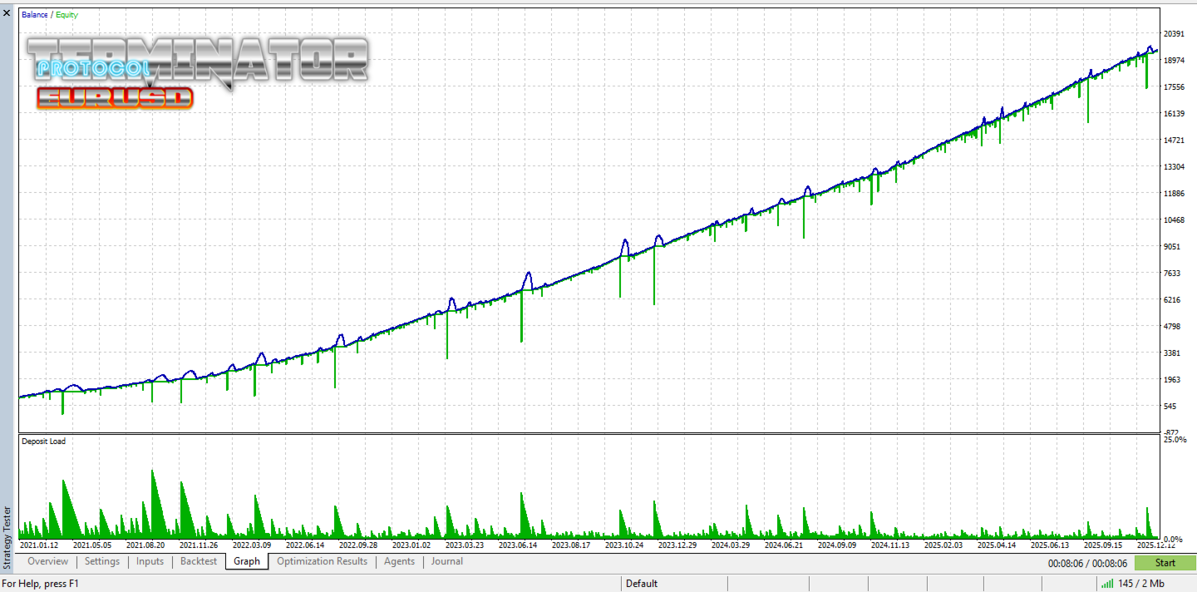Show the Backtest tab

pos(199,561)
